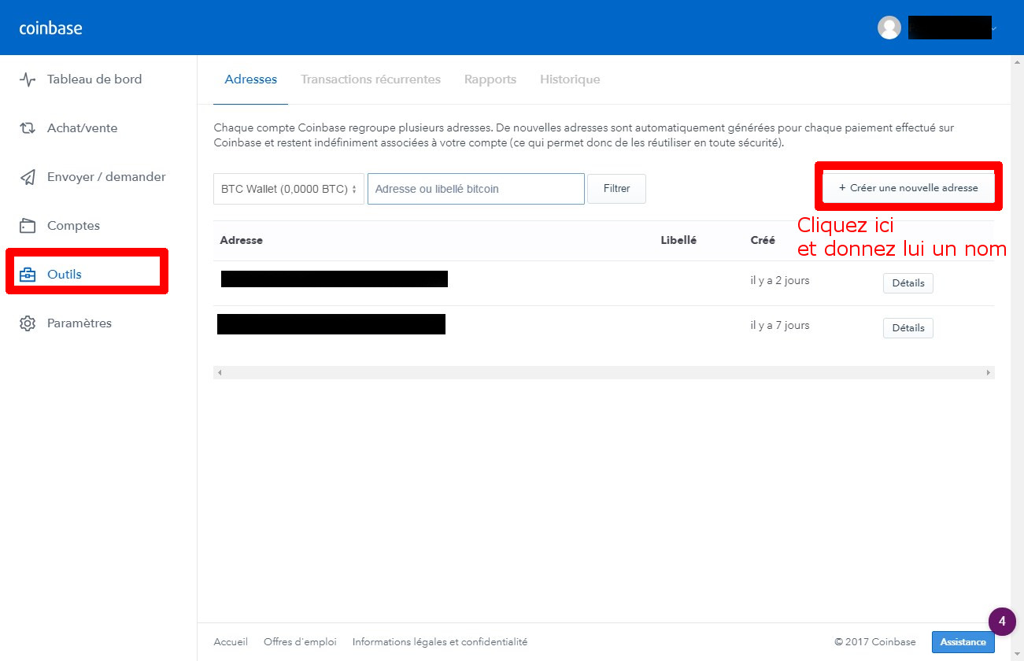
Task: Open the Rapports tab
Action: pos(490,79)
